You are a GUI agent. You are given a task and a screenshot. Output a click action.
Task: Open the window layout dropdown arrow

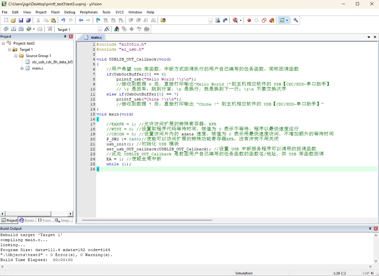(x=287, y=20)
